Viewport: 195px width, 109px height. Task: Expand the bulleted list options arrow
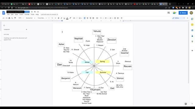(108, 18)
